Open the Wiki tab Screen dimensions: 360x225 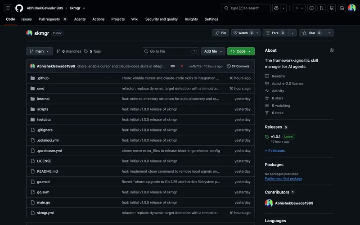tap(135, 19)
